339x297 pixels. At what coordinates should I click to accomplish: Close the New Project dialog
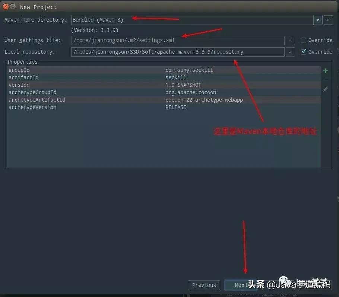coord(6,7)
